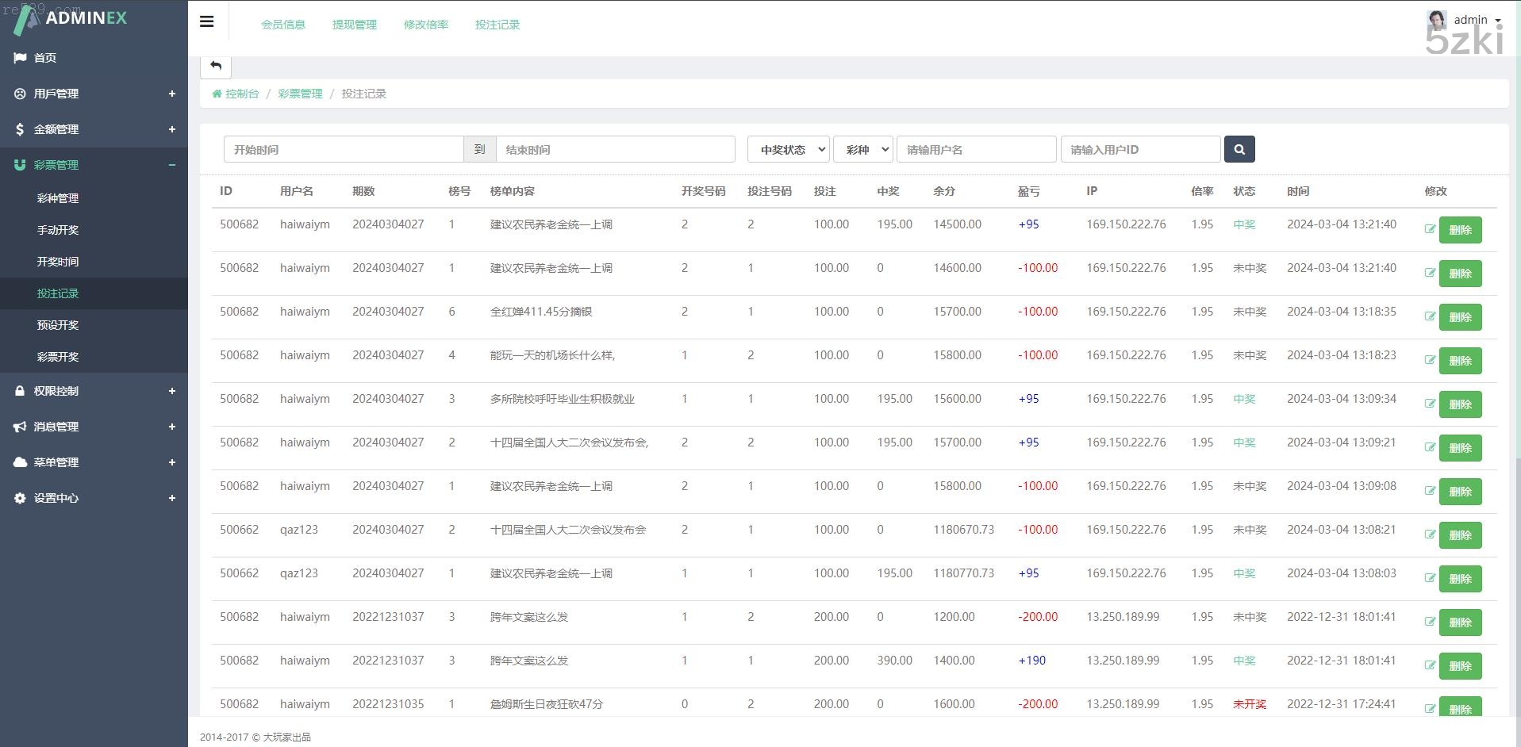
Task: Open the 中奖状态 dropdown filter
Action: (x=788, y=149)
